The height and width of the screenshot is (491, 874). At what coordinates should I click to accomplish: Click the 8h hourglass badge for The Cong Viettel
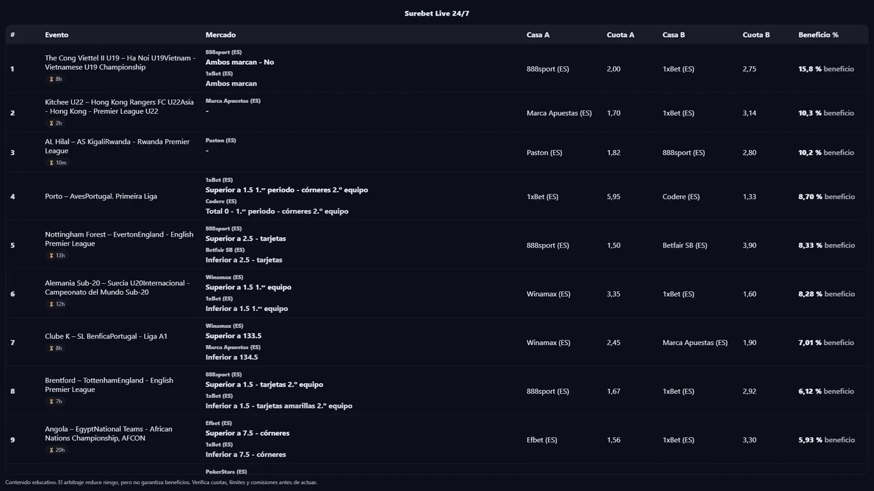[55, 79]
